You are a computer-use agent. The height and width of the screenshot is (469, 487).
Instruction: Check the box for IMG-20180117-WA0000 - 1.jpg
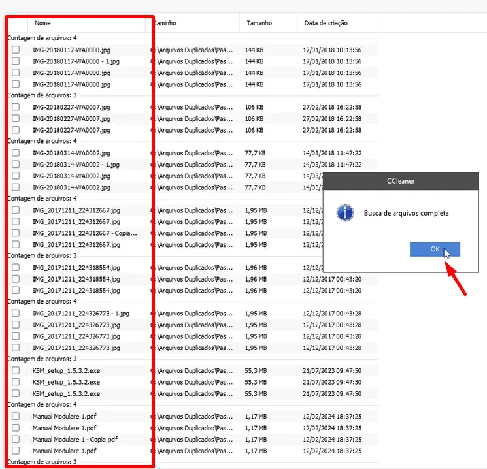tap(16, 61)
